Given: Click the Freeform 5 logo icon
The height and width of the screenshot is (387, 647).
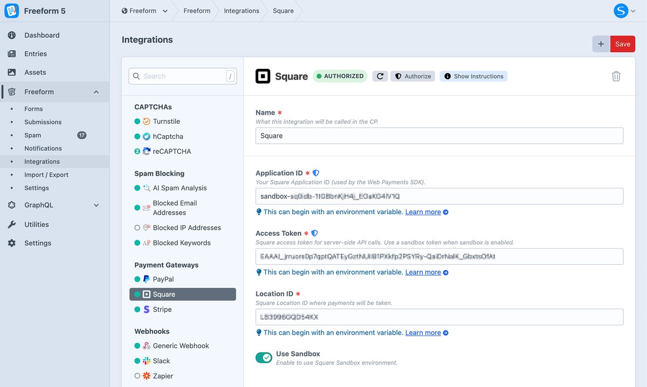Looking at the screenshot, I should click(12, 11).
